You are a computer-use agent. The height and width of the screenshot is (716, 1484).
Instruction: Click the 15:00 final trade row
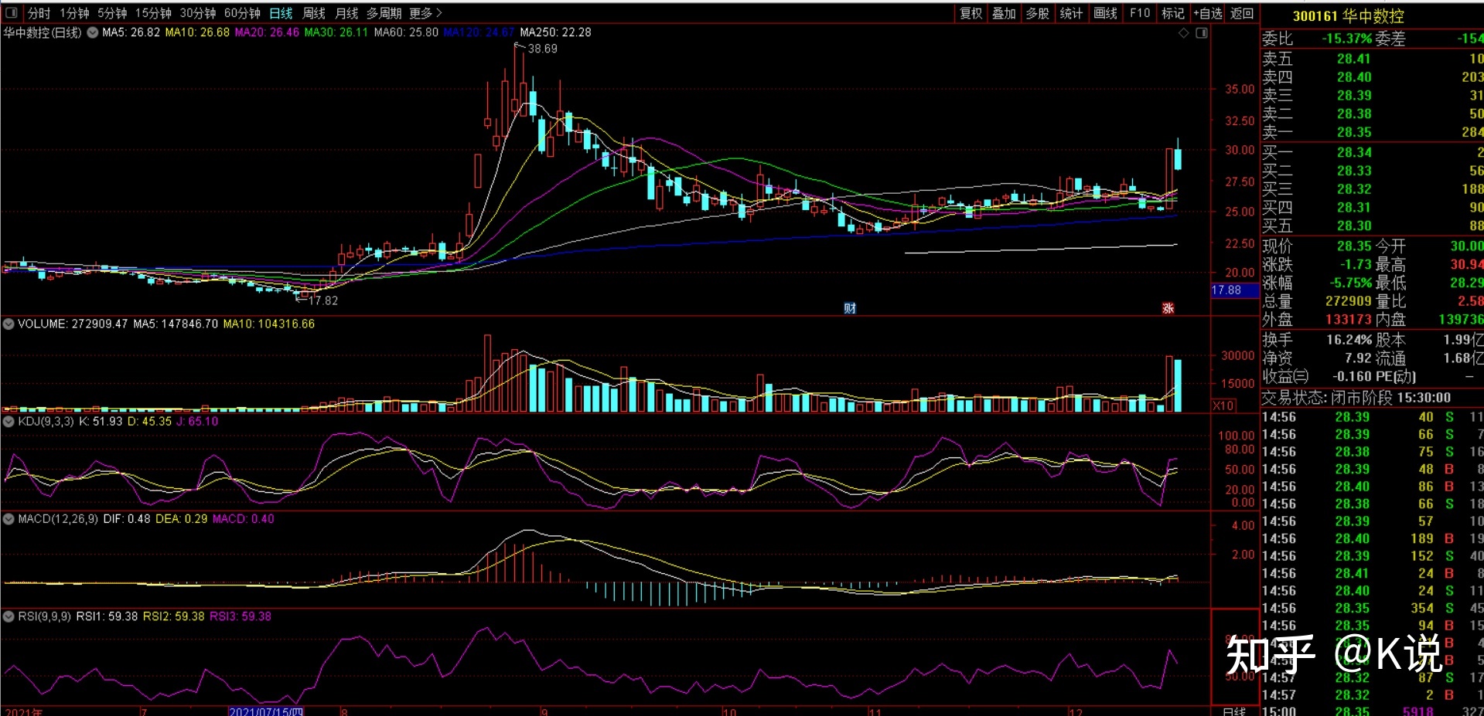click(x=1372, y=711)
